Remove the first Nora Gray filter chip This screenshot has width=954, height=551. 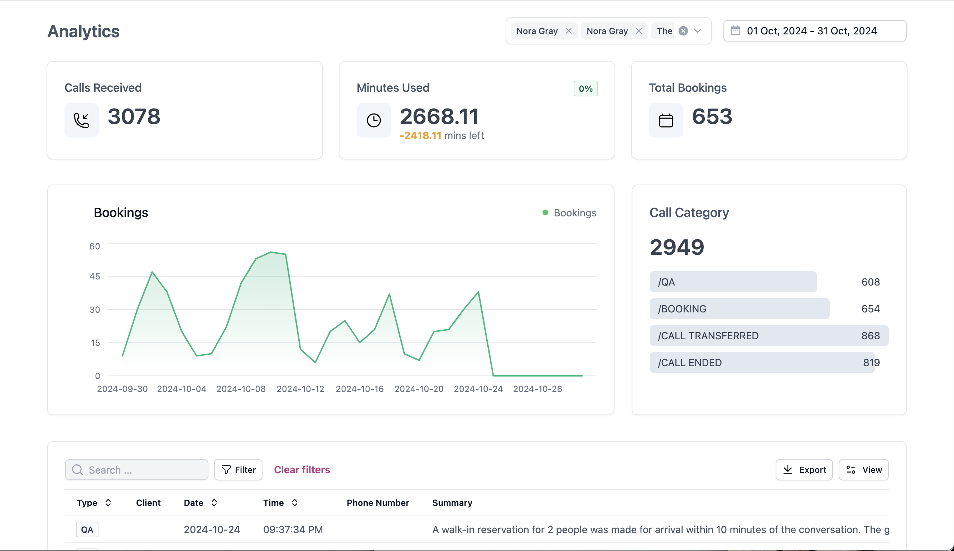coord(569,31)
